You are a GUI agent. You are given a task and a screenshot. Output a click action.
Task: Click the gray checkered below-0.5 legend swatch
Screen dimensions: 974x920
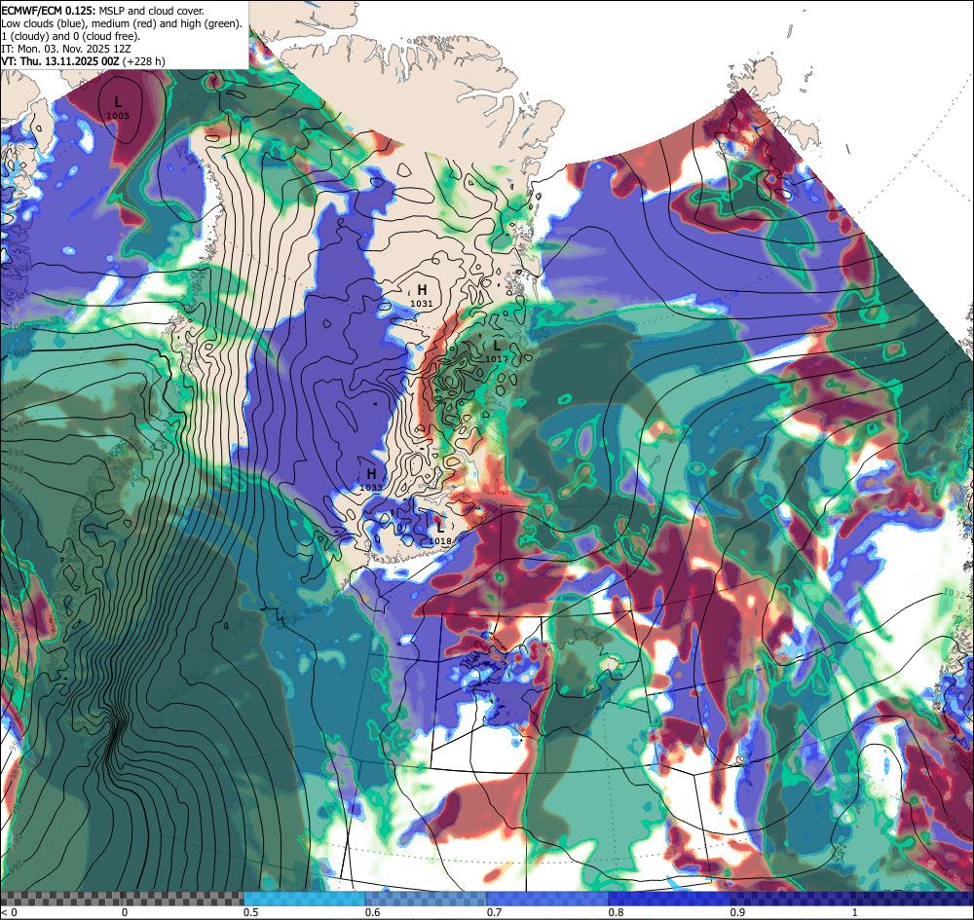(122, 899)
